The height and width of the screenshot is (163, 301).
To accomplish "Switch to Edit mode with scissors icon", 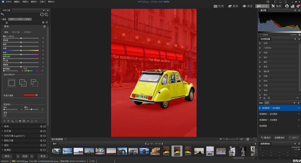I will coord(276,6).
